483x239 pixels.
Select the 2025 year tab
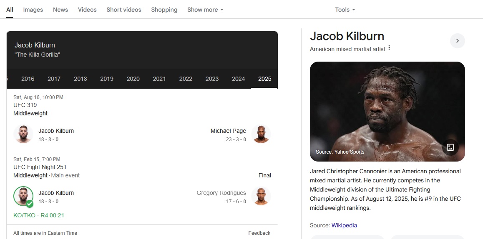pyautogui.click(x=264, y=79)
